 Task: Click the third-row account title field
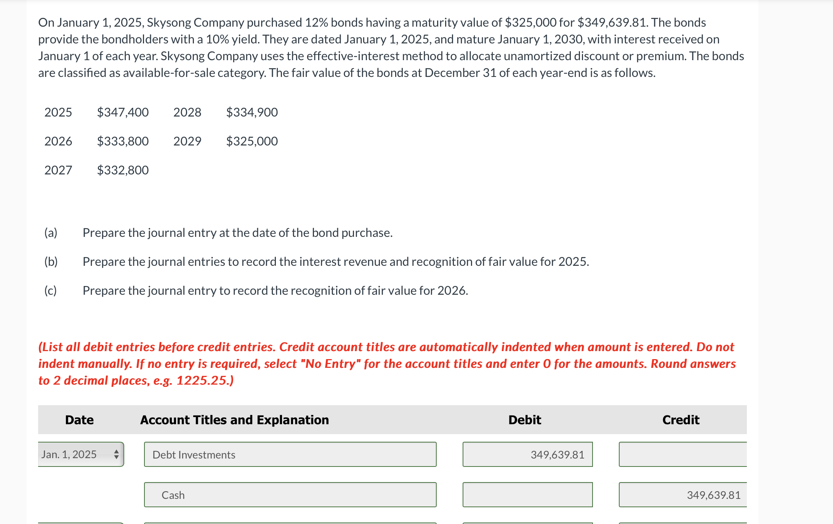[290, 522]
